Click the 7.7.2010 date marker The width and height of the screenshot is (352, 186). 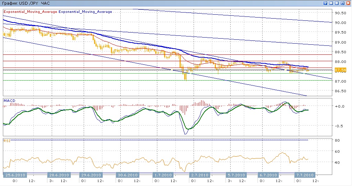[305, 175]
